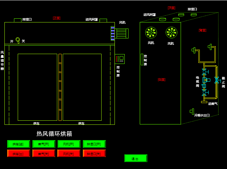This screenshot has height=169, width=227.
Task: Click the front-view 排湿口 vent box
Action: point(18,20)
